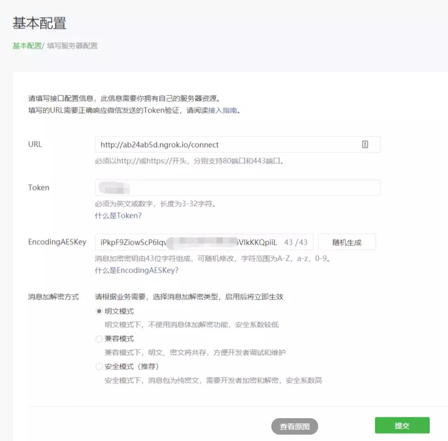Click the 消息加解密方式 label

click(x=53, y=296)
